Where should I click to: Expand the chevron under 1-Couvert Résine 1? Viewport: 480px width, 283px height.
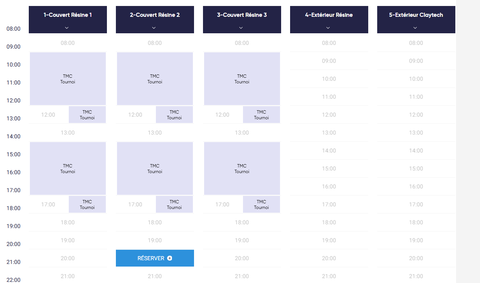pyautogui.click(x=67, y=28)
